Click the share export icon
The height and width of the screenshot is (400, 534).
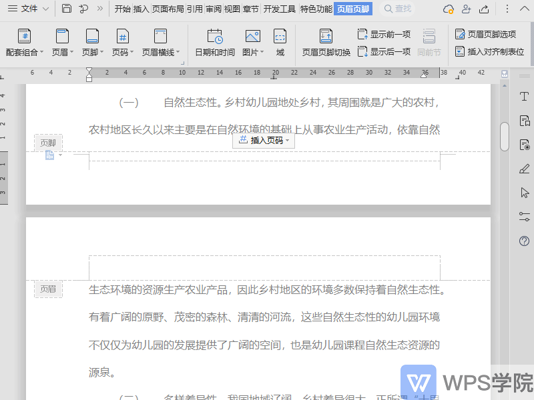484,9
